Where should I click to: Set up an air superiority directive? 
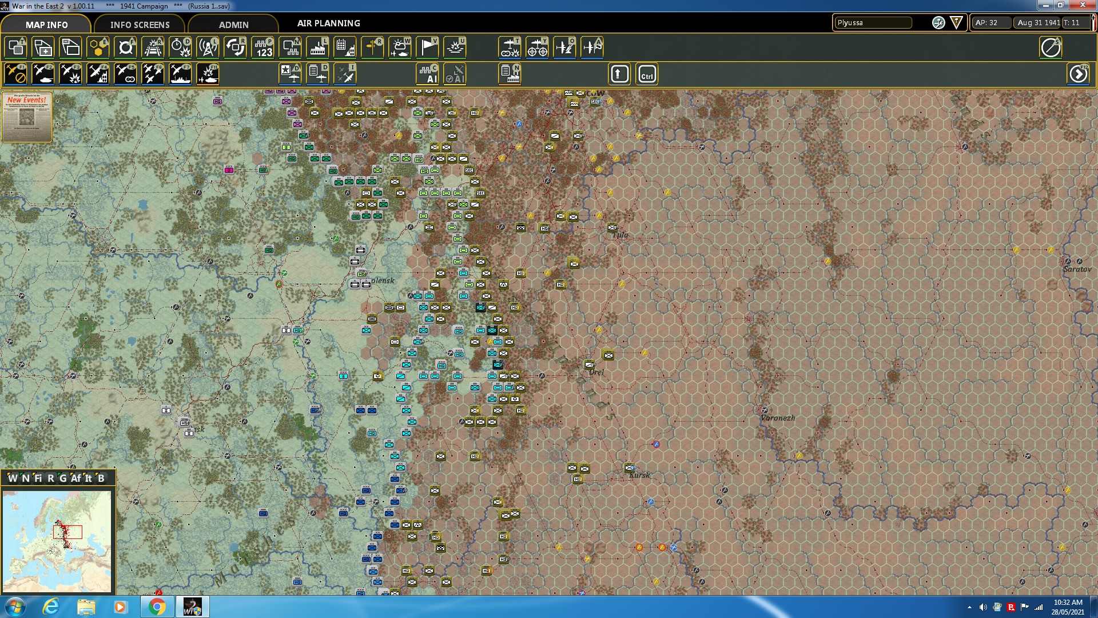tap(152, 74)
